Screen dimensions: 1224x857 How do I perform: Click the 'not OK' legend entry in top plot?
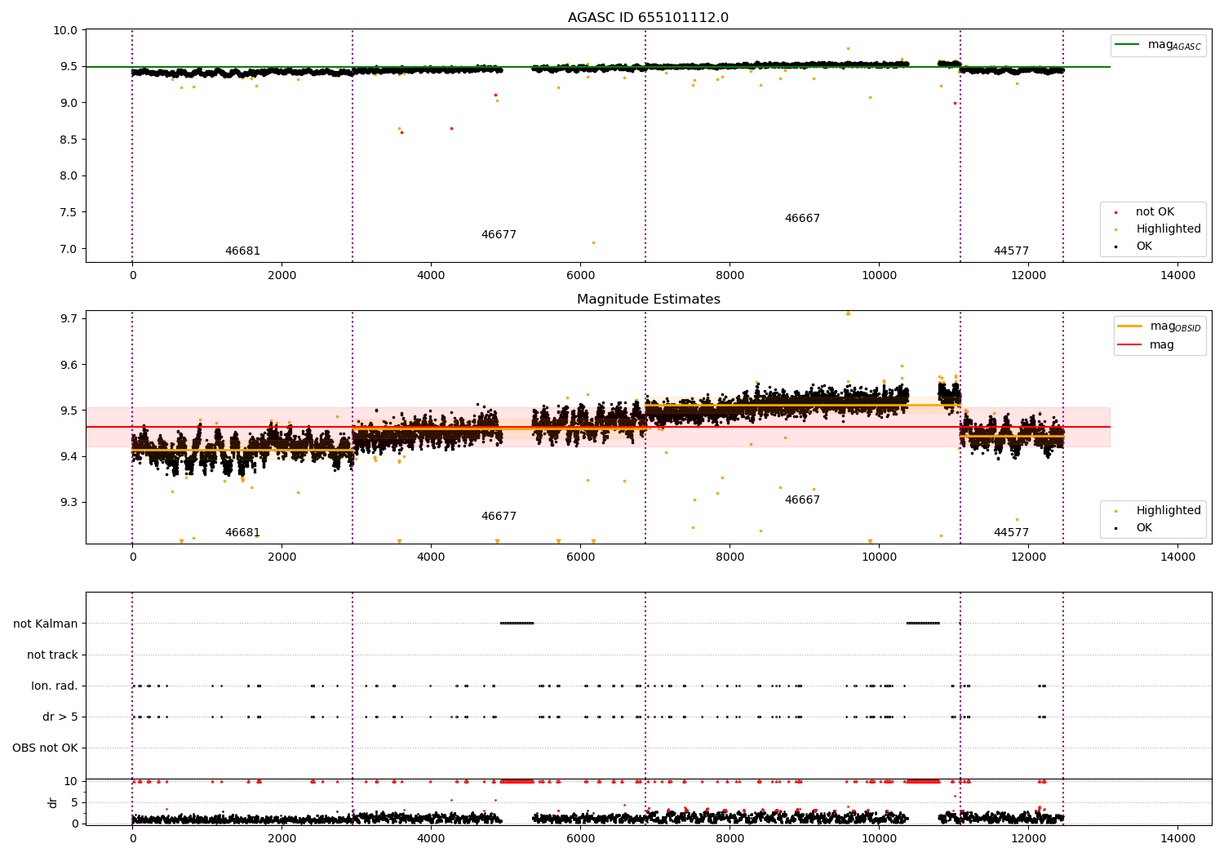1146,211
